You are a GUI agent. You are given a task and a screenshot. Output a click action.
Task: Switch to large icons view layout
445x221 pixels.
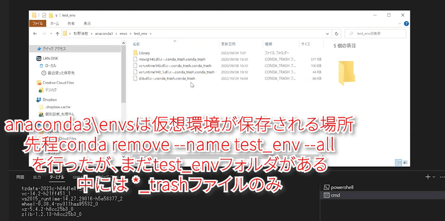click(405, 162)
